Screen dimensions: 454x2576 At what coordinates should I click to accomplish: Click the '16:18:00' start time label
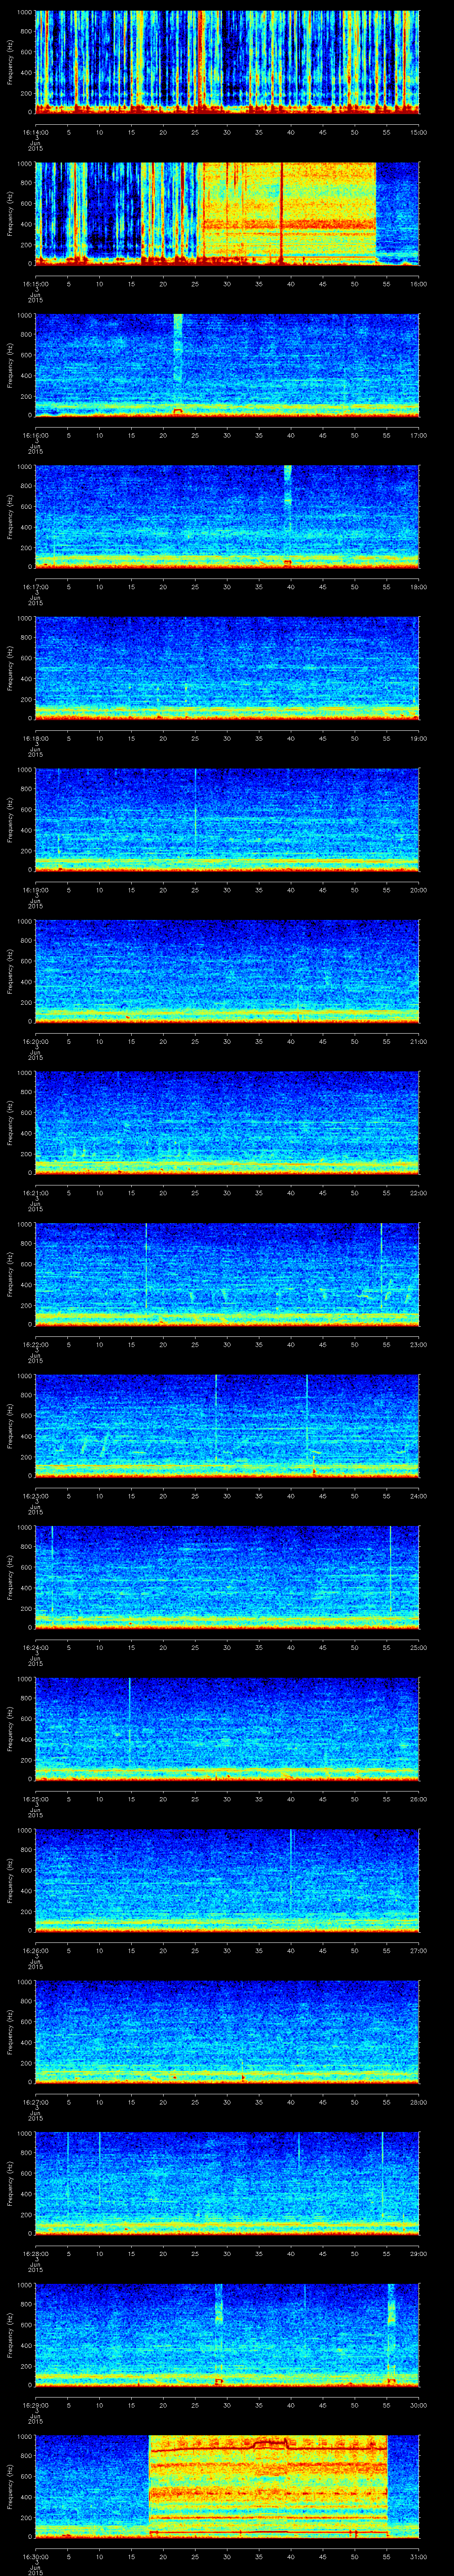tap(35, 738)
